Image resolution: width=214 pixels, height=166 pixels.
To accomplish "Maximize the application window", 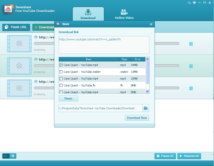I will pyautogui.click(x=204, y=3).
